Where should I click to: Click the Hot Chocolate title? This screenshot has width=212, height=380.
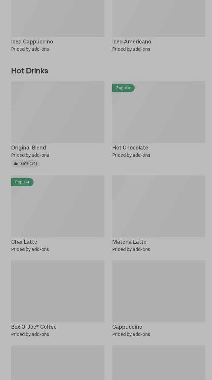[x=130, y=148]
